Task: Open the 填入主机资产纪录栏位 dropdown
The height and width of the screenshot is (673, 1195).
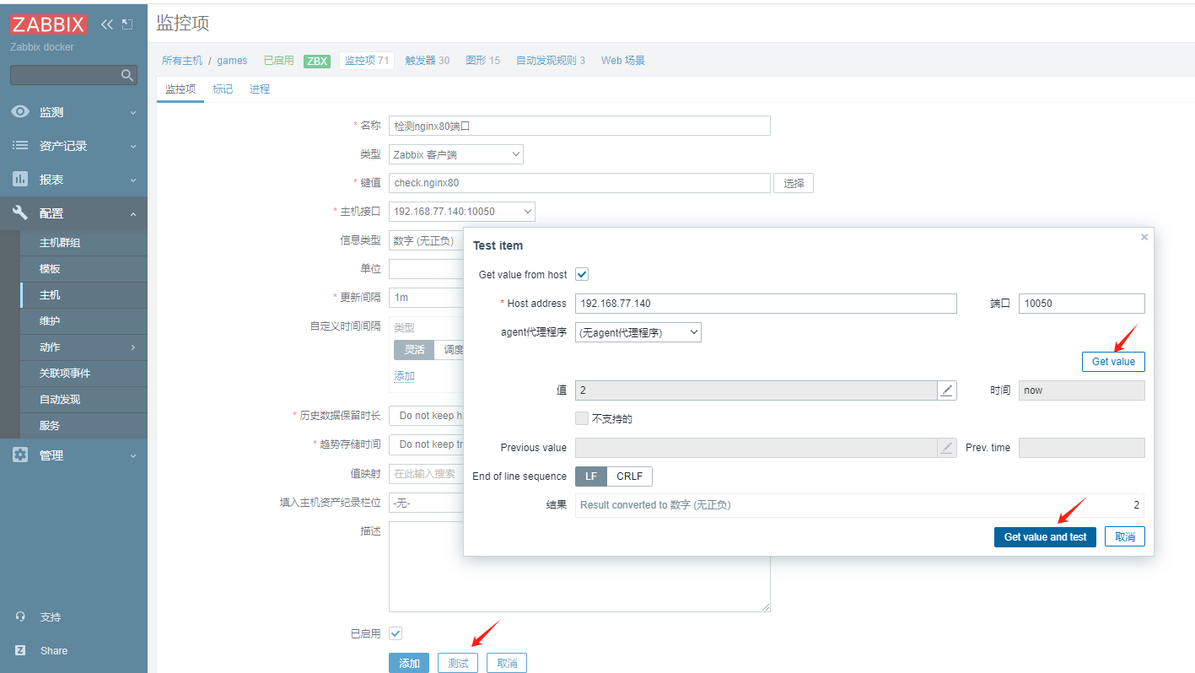Action: tap(426, 503)
